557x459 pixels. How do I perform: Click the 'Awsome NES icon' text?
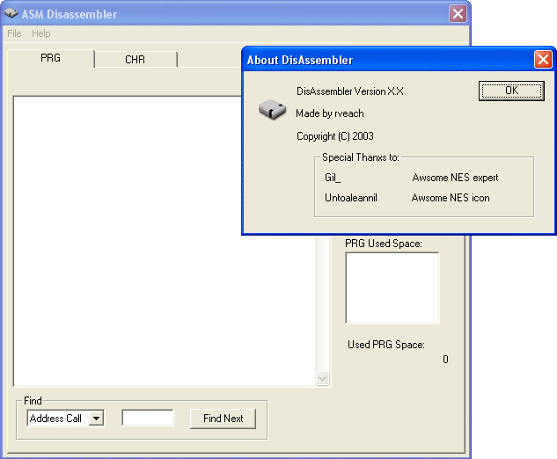coord(451,198)
